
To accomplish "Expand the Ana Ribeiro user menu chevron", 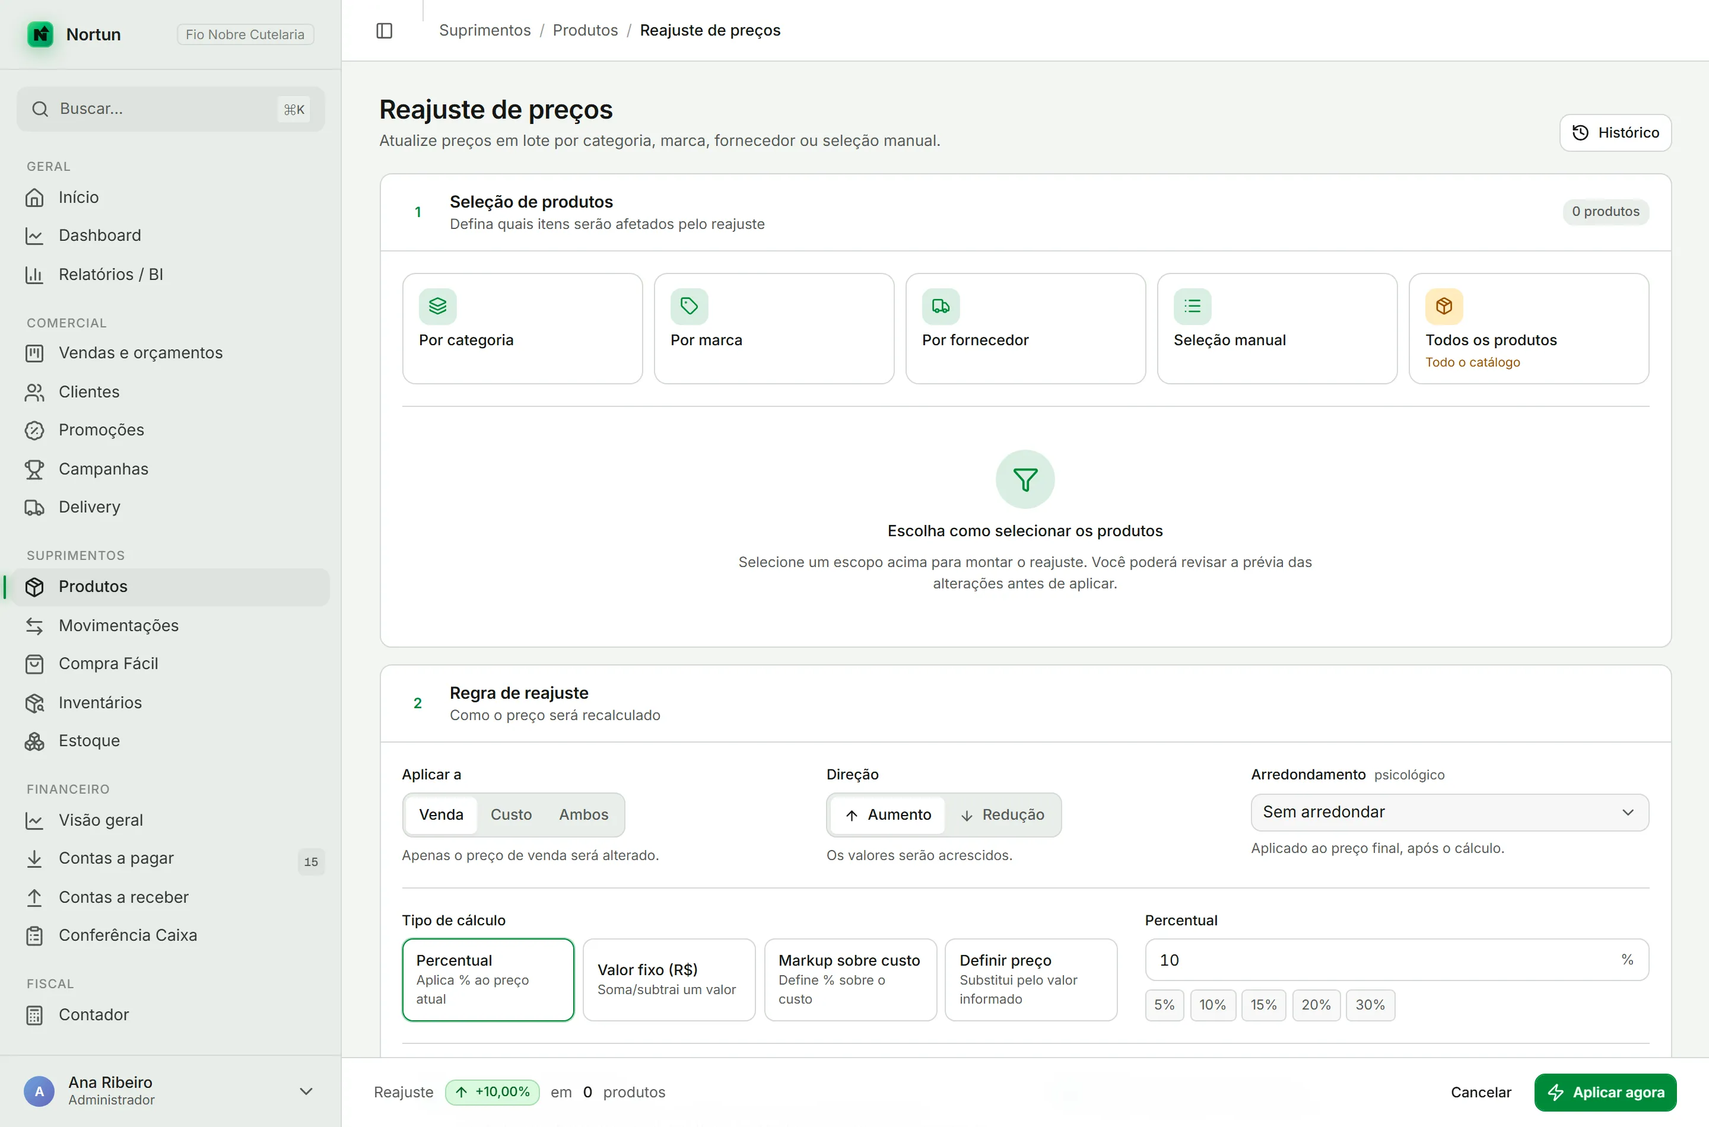I will 306,1091.
